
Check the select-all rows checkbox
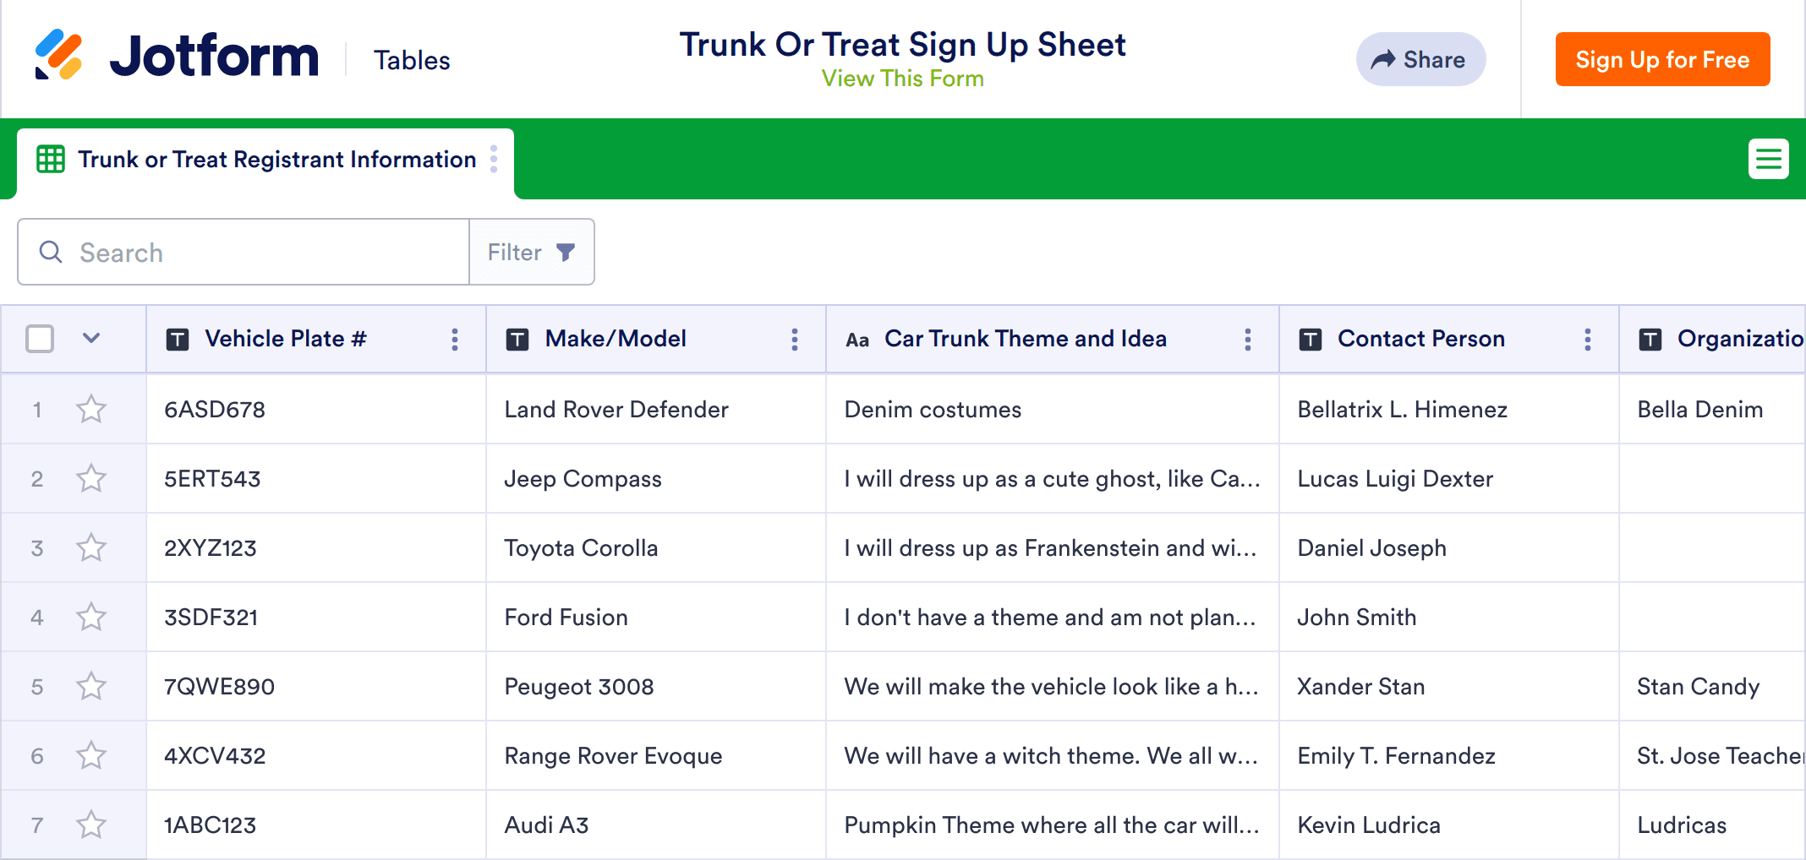[x=40, y=339]
